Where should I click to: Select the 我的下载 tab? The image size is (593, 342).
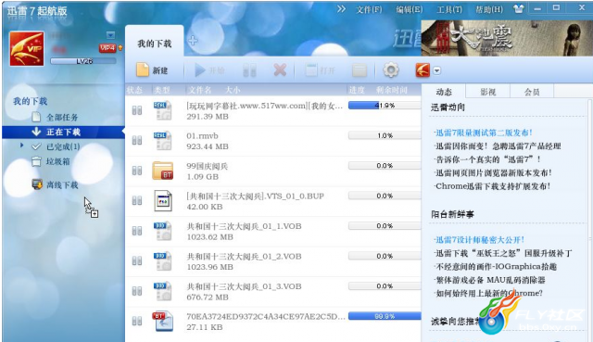(155, 44)
